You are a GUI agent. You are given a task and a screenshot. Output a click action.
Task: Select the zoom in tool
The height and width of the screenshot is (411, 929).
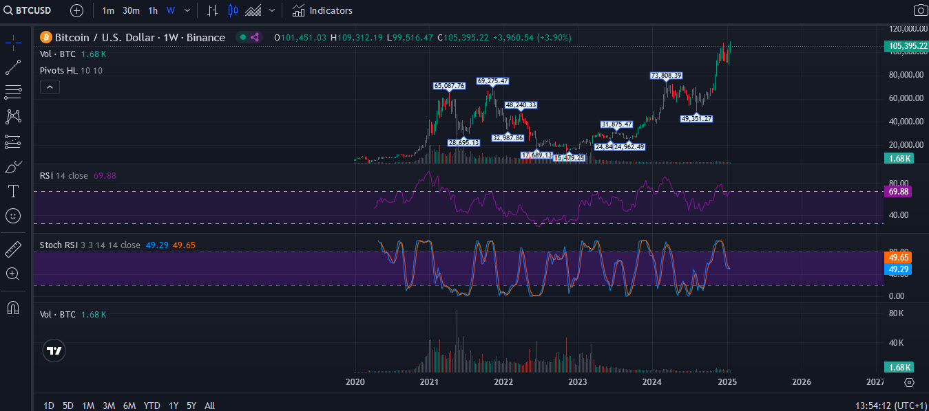[x=12, y=274]
